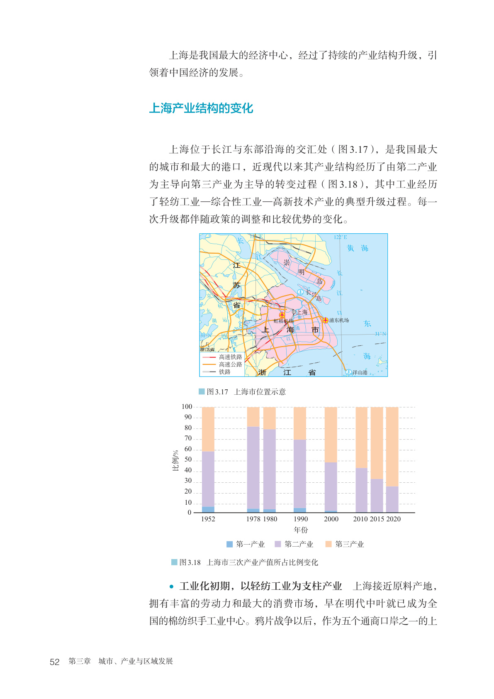Click the 铁路 legend entry
Viewport: 494px width, 699px height.
216,372
